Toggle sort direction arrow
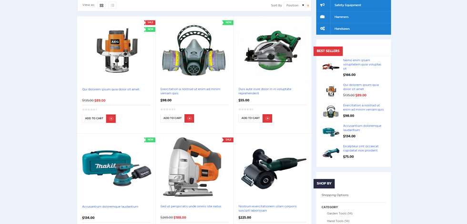The width and height of the screenshot is (467, 224). click(x=308, y=5)
